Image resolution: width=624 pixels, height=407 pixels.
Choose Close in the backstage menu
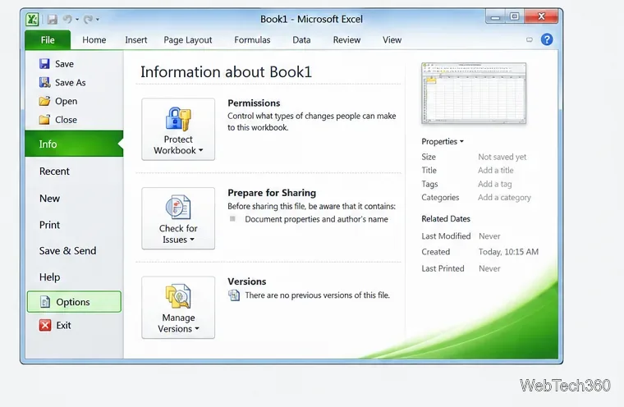coord(58,120)
